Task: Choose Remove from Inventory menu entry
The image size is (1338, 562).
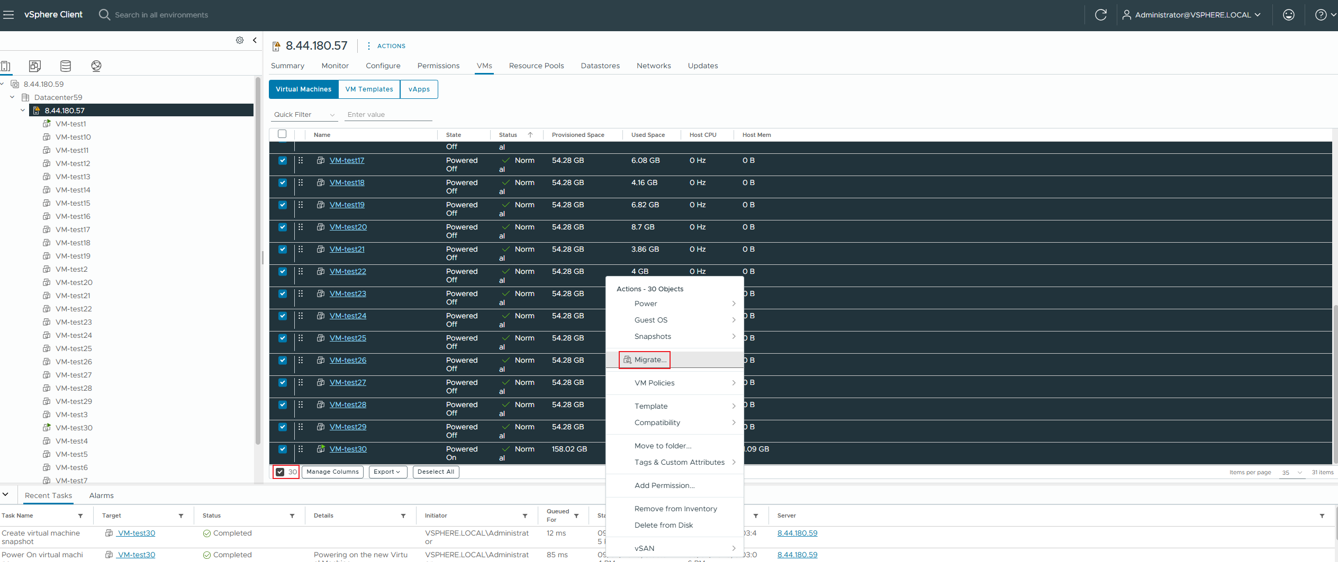Action: tap(675, 509)
